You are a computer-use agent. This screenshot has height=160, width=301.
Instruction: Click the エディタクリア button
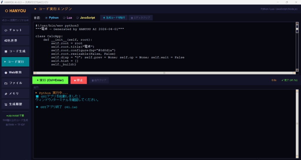(141, 18)
